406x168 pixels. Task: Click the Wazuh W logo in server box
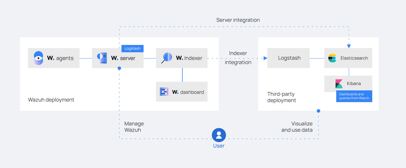(x=114, y=58)
